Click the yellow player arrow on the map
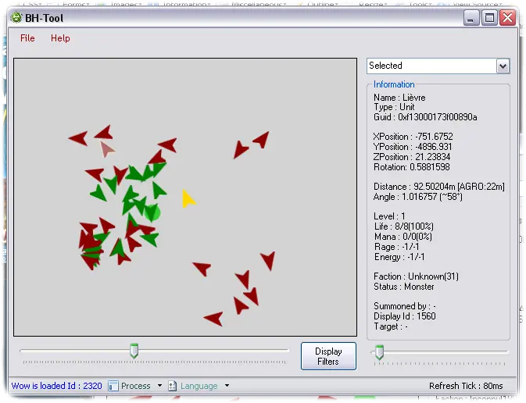 pyautogui.click(x=188, y=199)
